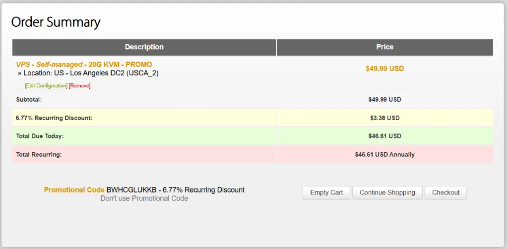Viewport: 508px width, 249px height.
Task: Click the Total Recurring row label
Action: pyautogui.click(x=39, y=155)
